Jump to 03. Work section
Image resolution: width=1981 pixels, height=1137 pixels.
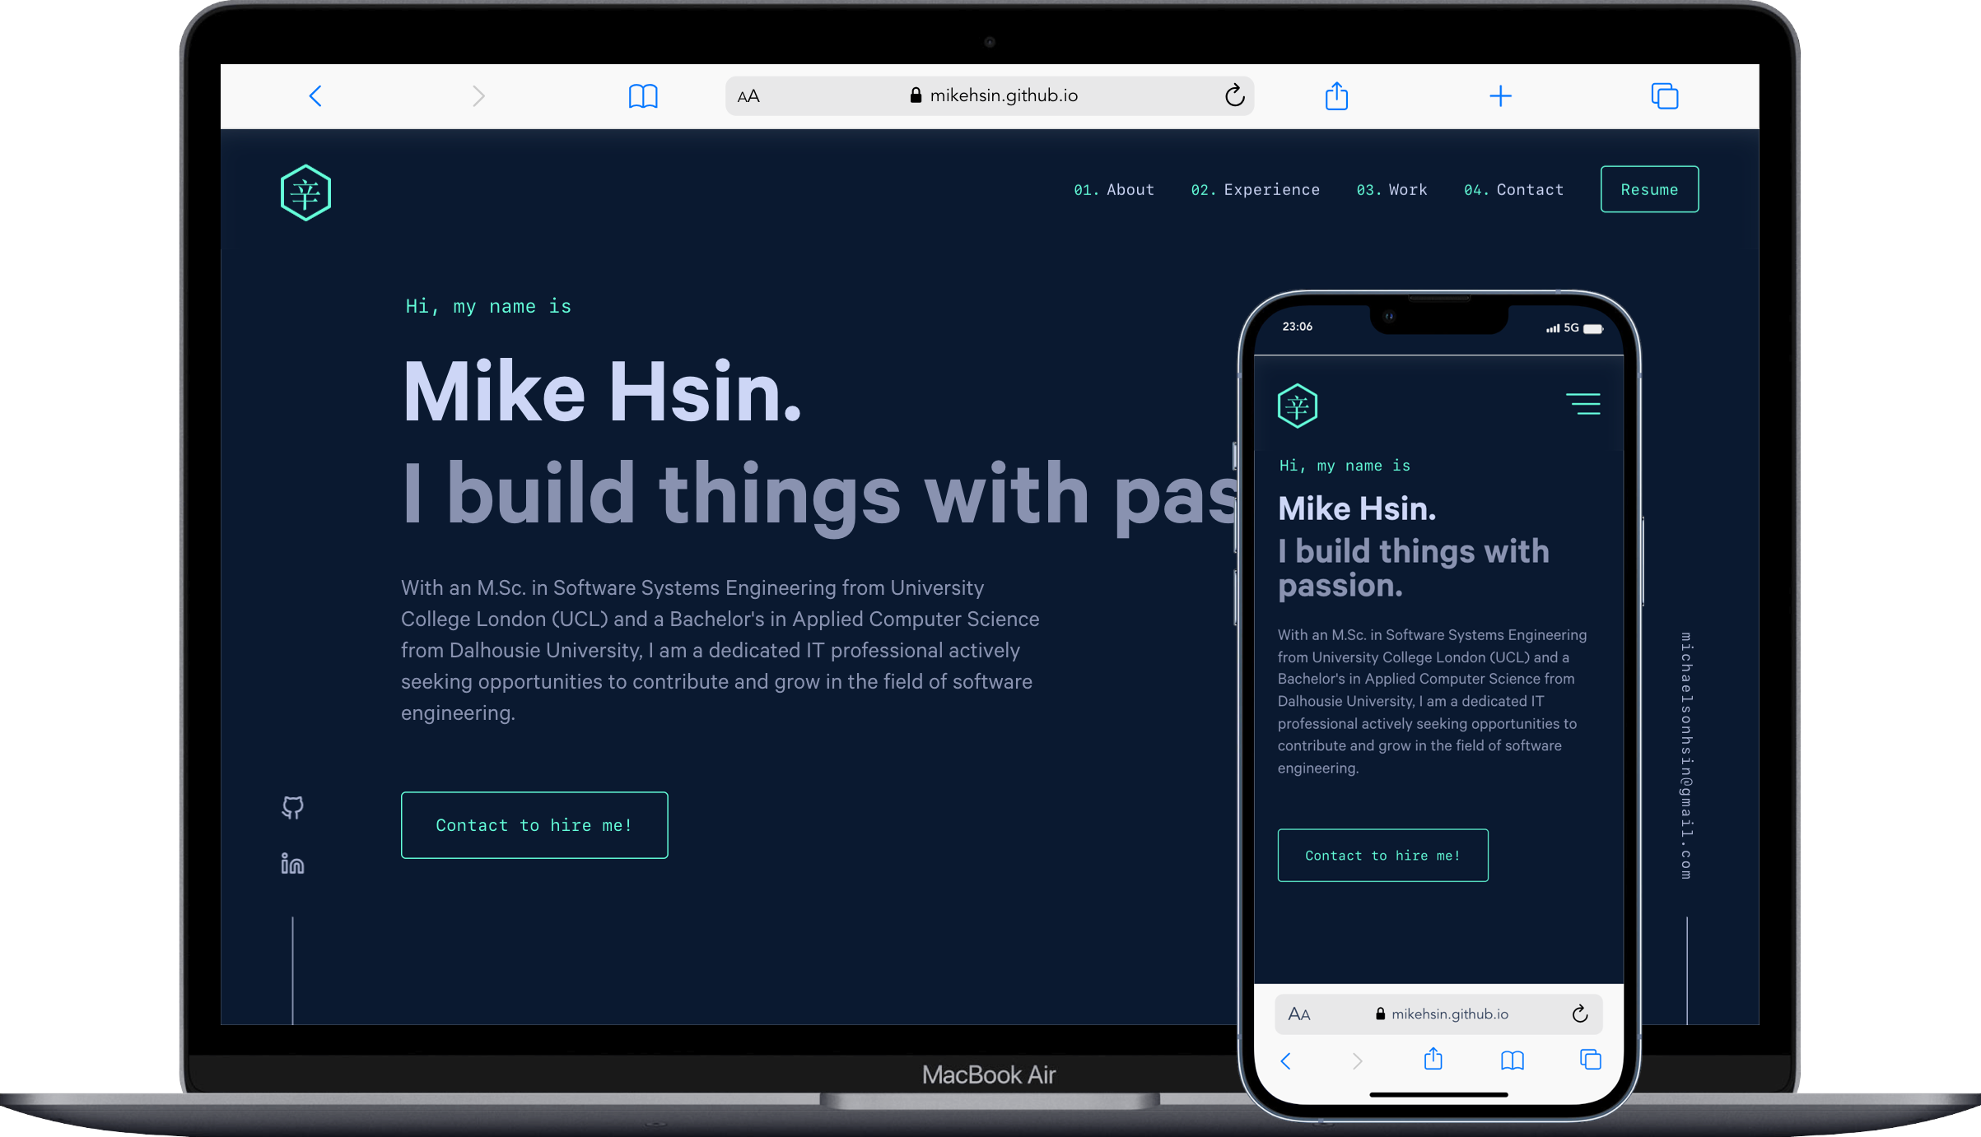[1391, 190]
